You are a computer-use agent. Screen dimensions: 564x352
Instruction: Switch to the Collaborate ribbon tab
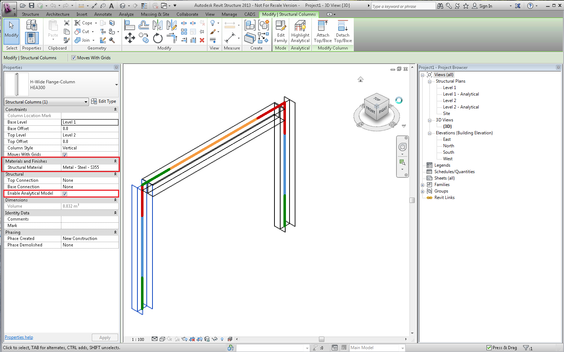[x=187, y=14]
